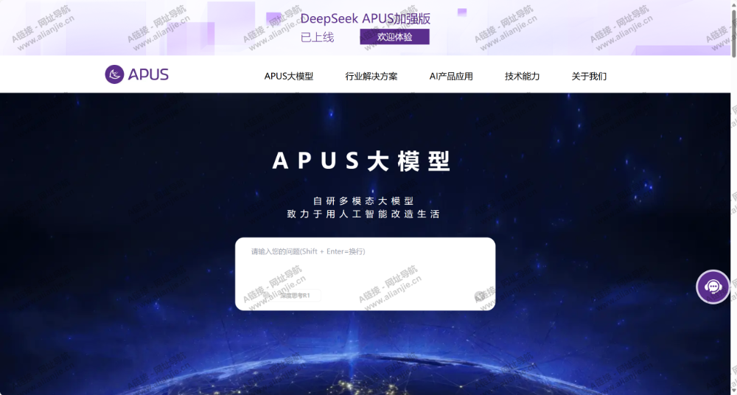Open the APUS大模型 navigation menu
737x395 pixels.
[289, 76]
